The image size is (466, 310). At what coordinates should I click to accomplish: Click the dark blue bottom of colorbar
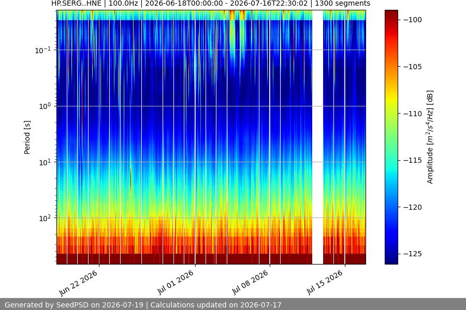tap(391, 259)
